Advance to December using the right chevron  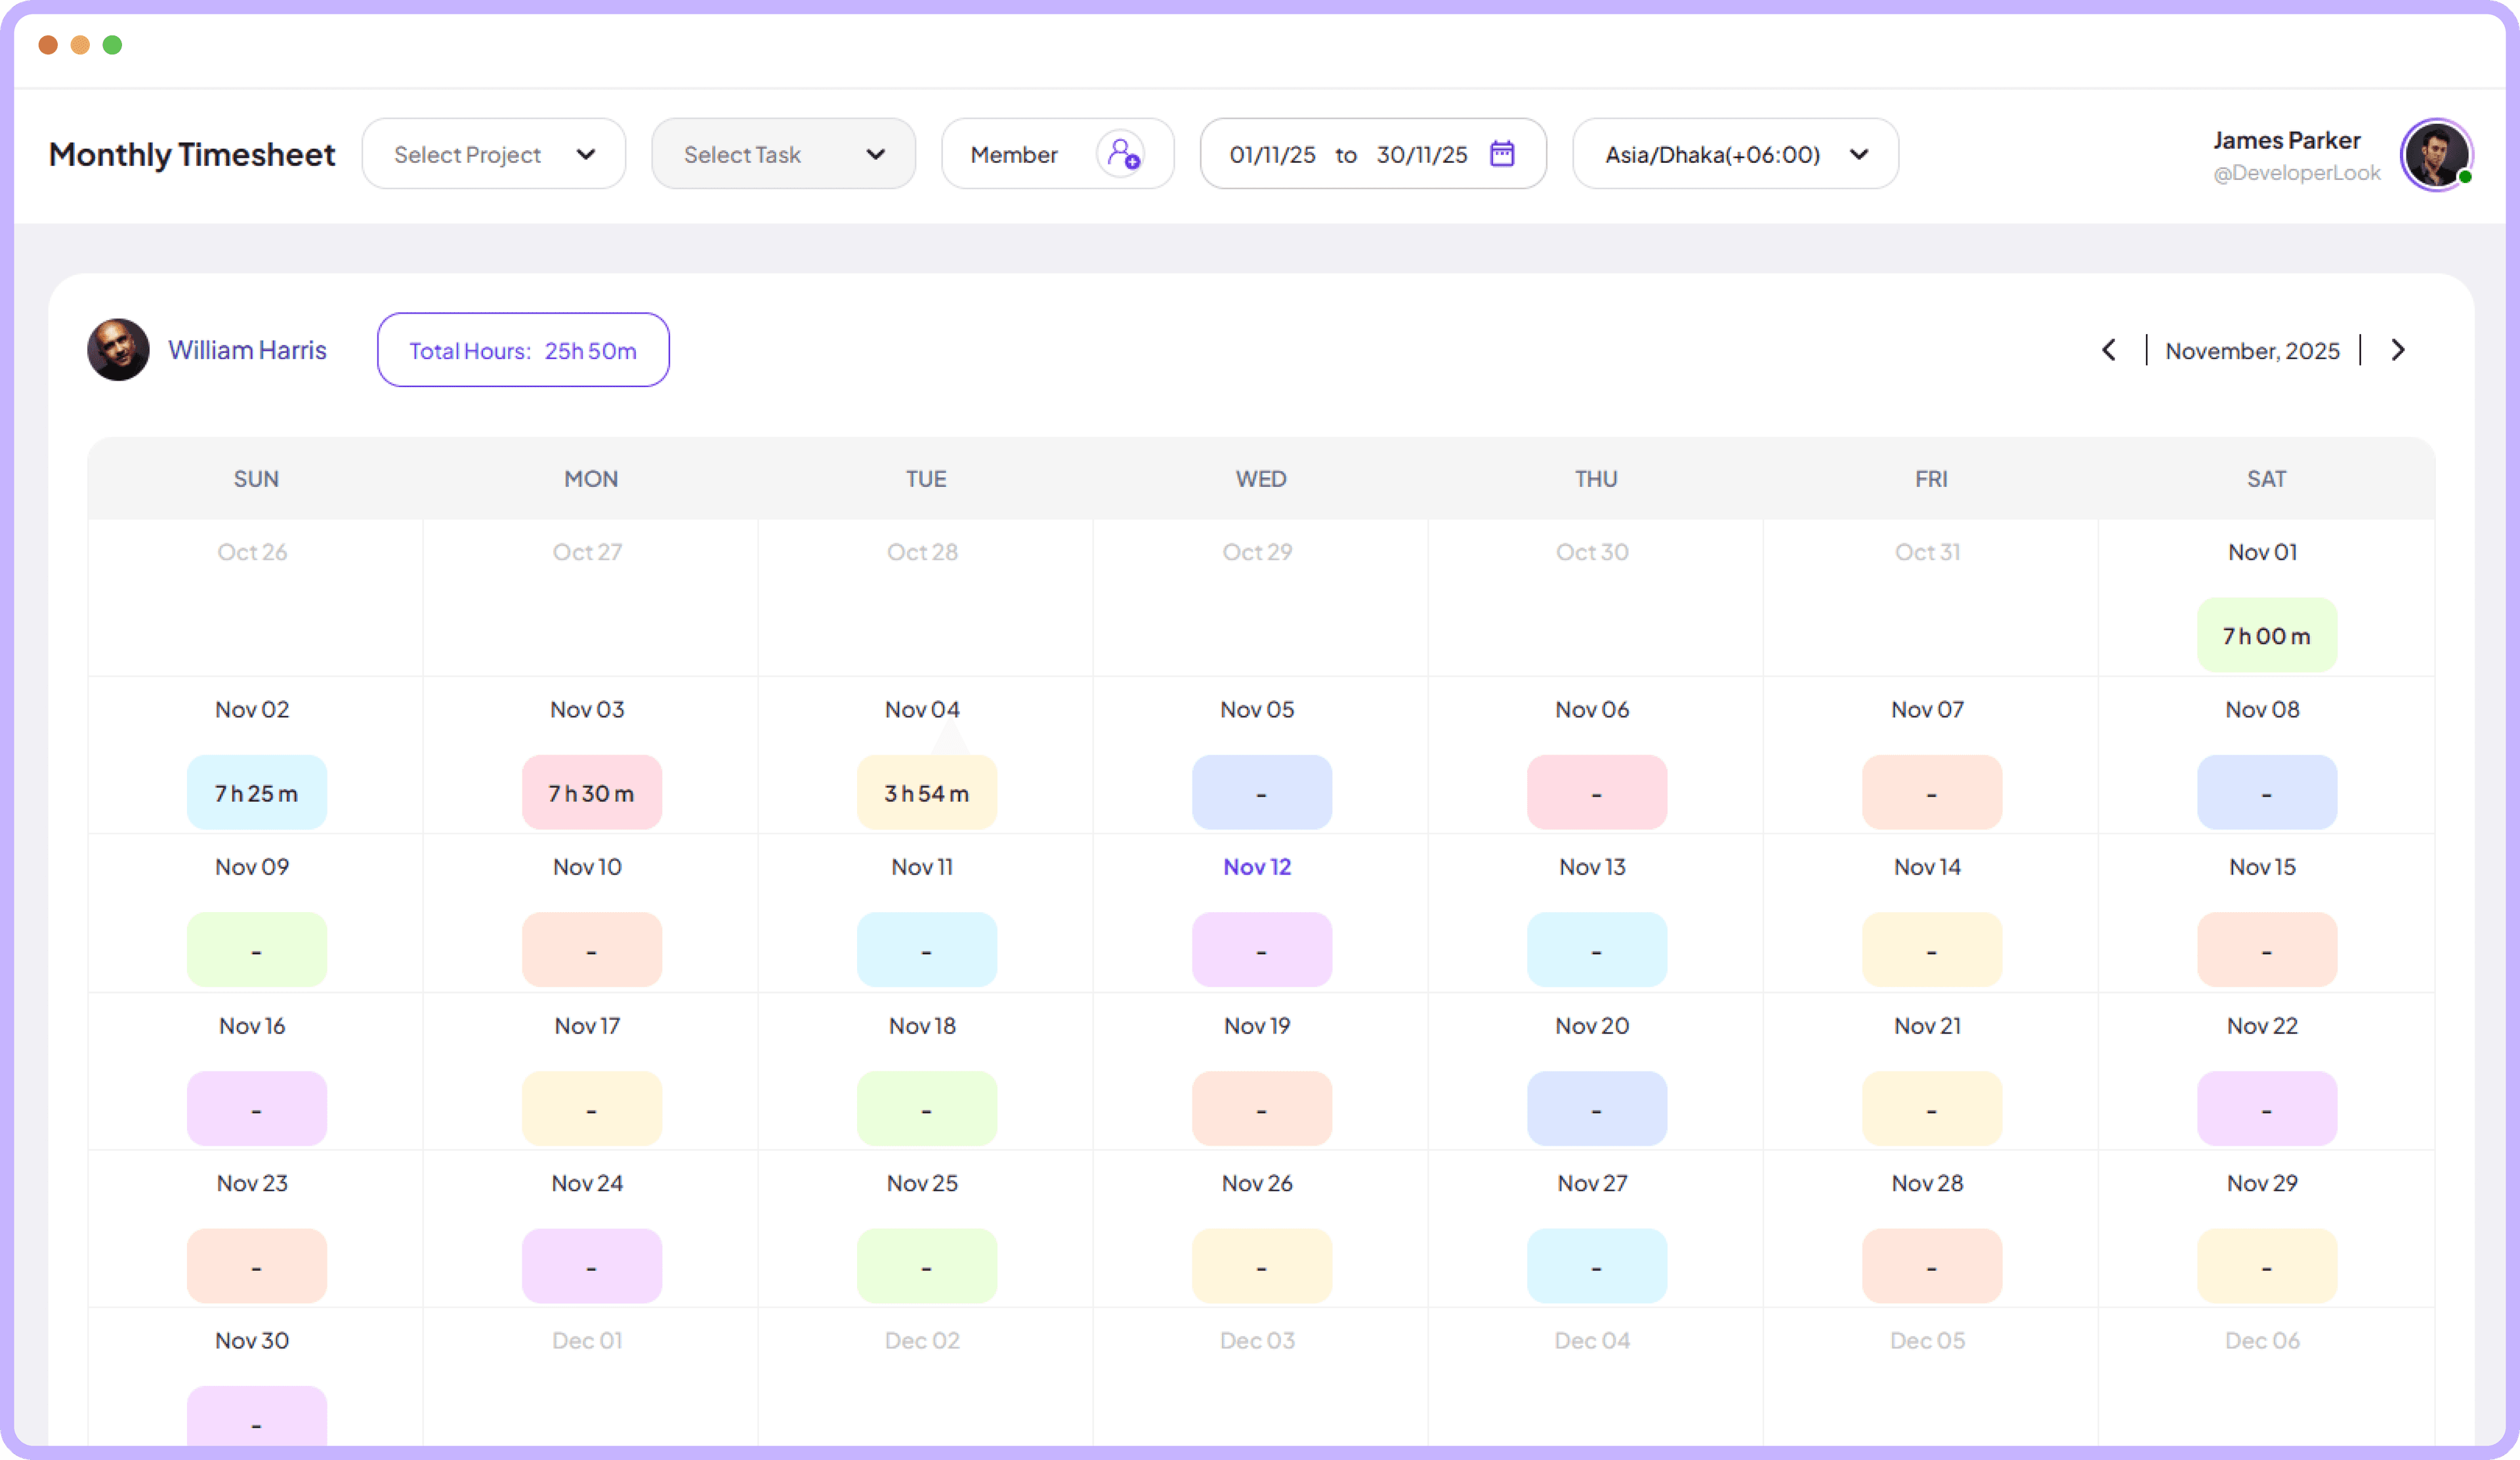(x=2397, y=350)
